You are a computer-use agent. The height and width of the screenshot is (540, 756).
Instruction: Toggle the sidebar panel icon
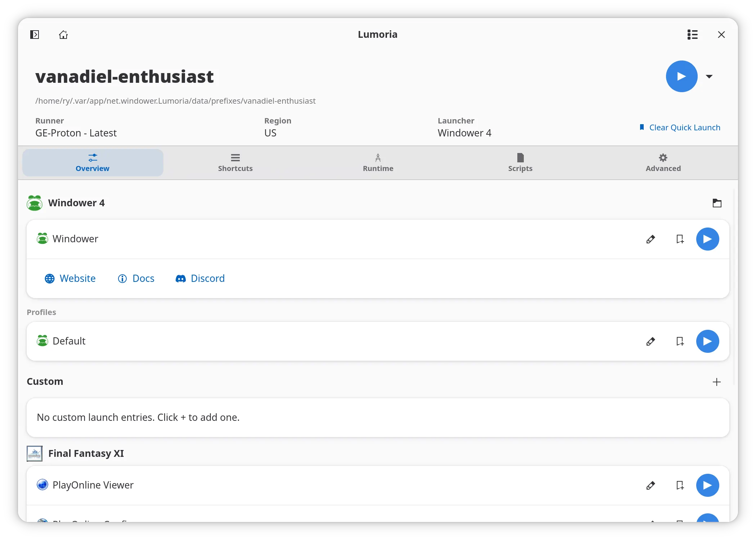point(35,35)
